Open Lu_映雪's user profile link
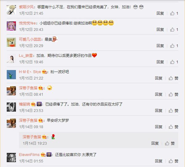The image size is (185, 167). click(x=26, y=55)
